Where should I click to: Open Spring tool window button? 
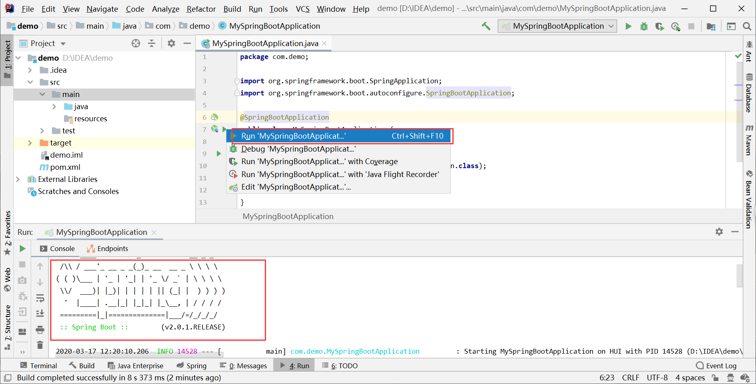(192, 366)
